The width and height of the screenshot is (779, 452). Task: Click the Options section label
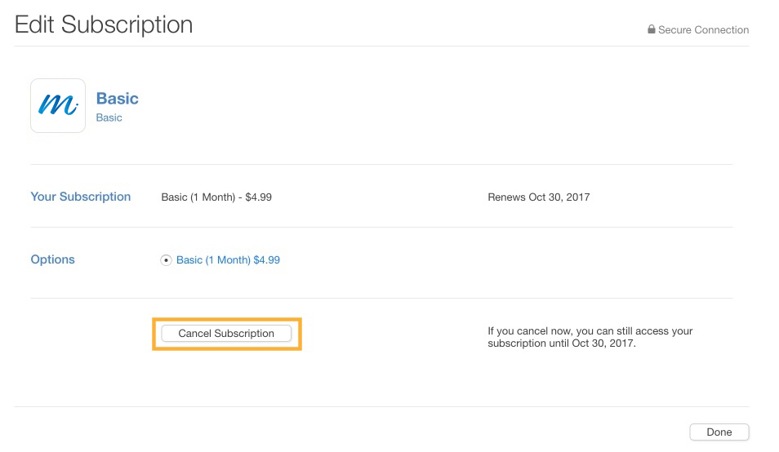pos(52,259)
